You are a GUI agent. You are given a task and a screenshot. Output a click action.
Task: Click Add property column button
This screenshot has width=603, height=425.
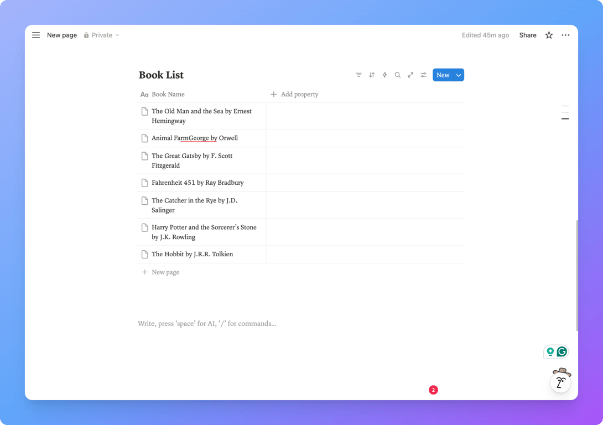(x=294, y=94)
